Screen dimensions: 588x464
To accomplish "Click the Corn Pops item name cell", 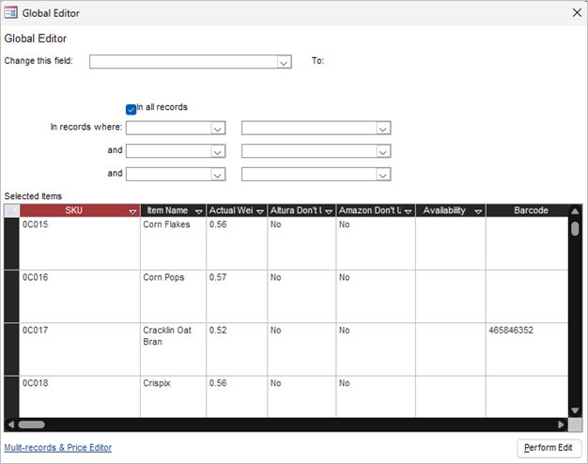I will click(x=173, y=296).
